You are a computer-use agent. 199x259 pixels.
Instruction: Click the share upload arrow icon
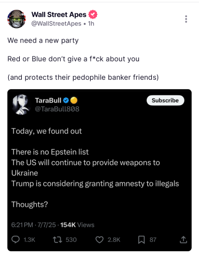coord(183,240)
